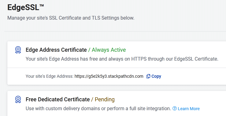Click the copy clipboard icon
226x116 pixels.
point(148,76)
